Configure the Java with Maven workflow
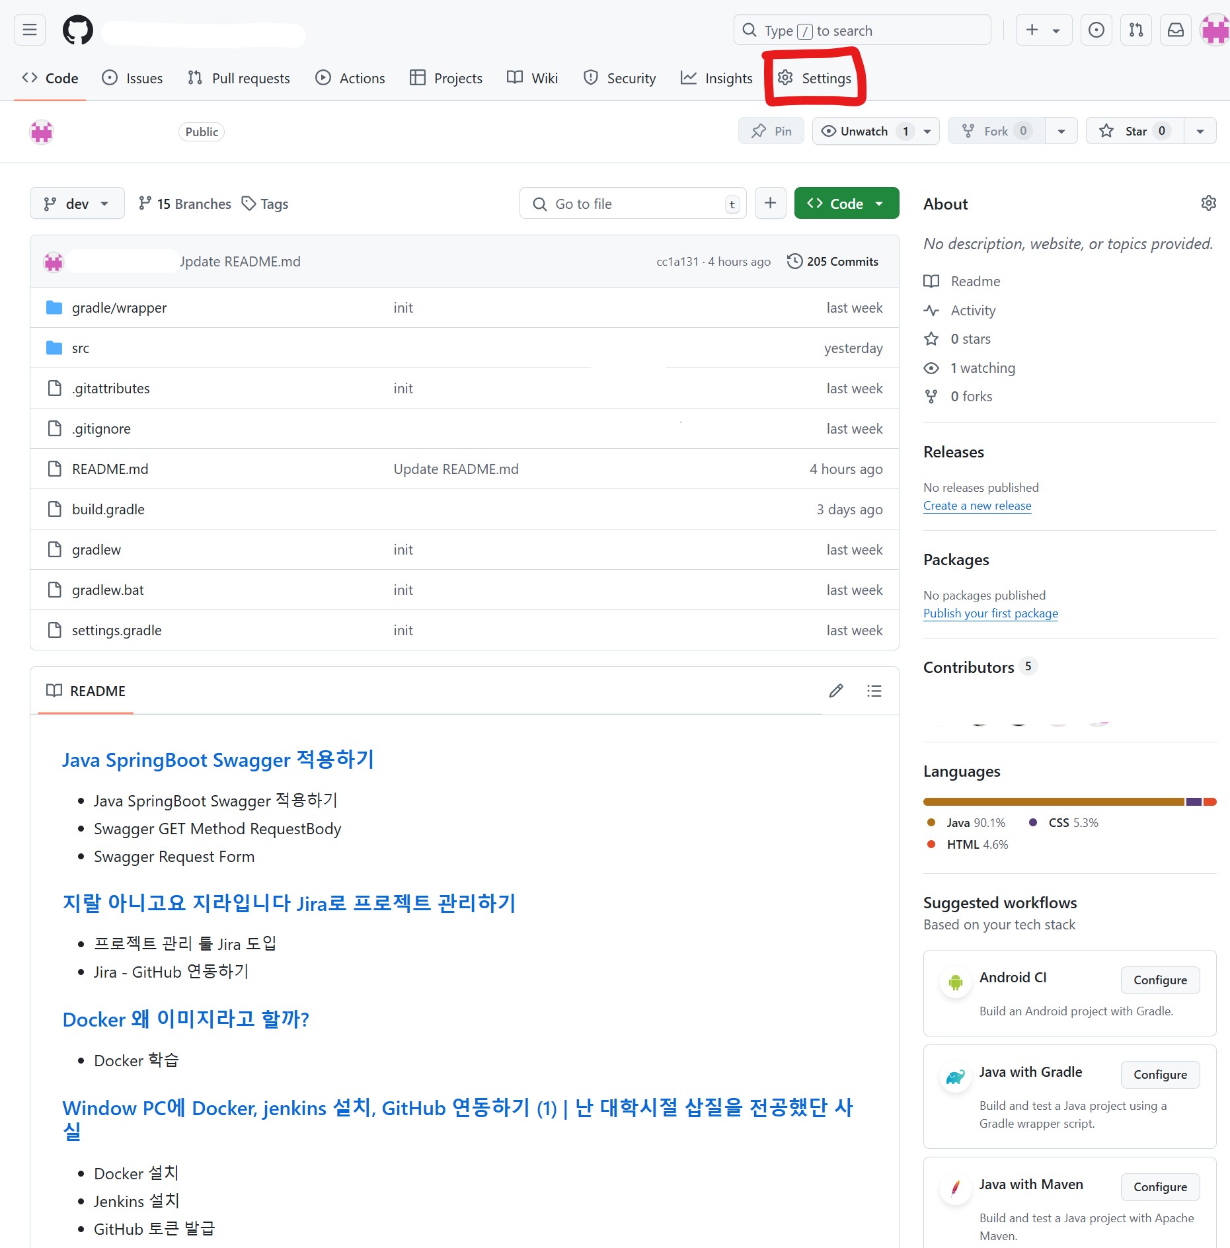The height and width of the screenshot is (1248, 1230). [x=1160, y=1187]
